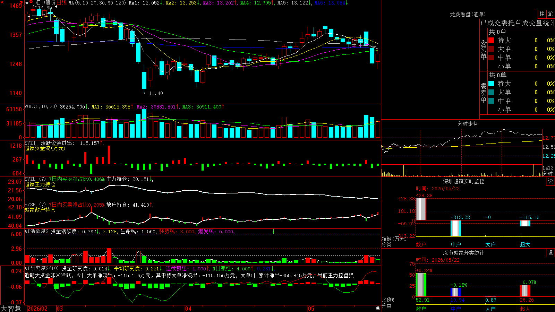Click the 散户 bar labeled 428.38

pos(421,209)
